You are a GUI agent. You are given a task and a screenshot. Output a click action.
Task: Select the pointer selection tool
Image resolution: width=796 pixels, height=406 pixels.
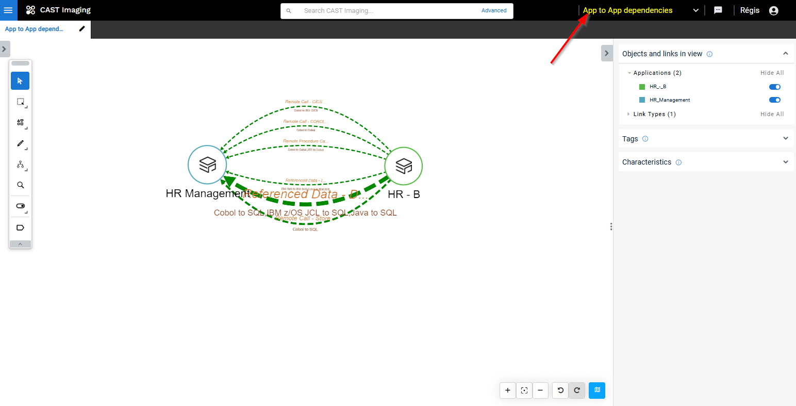(20, 81)
